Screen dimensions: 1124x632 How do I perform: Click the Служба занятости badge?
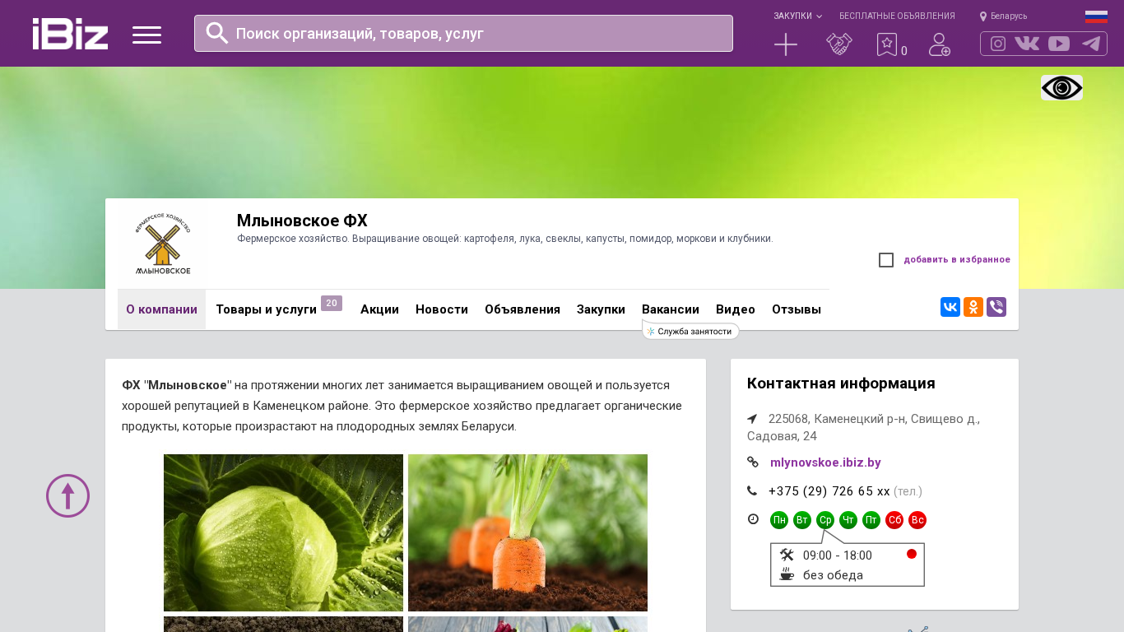click(690, 331)
